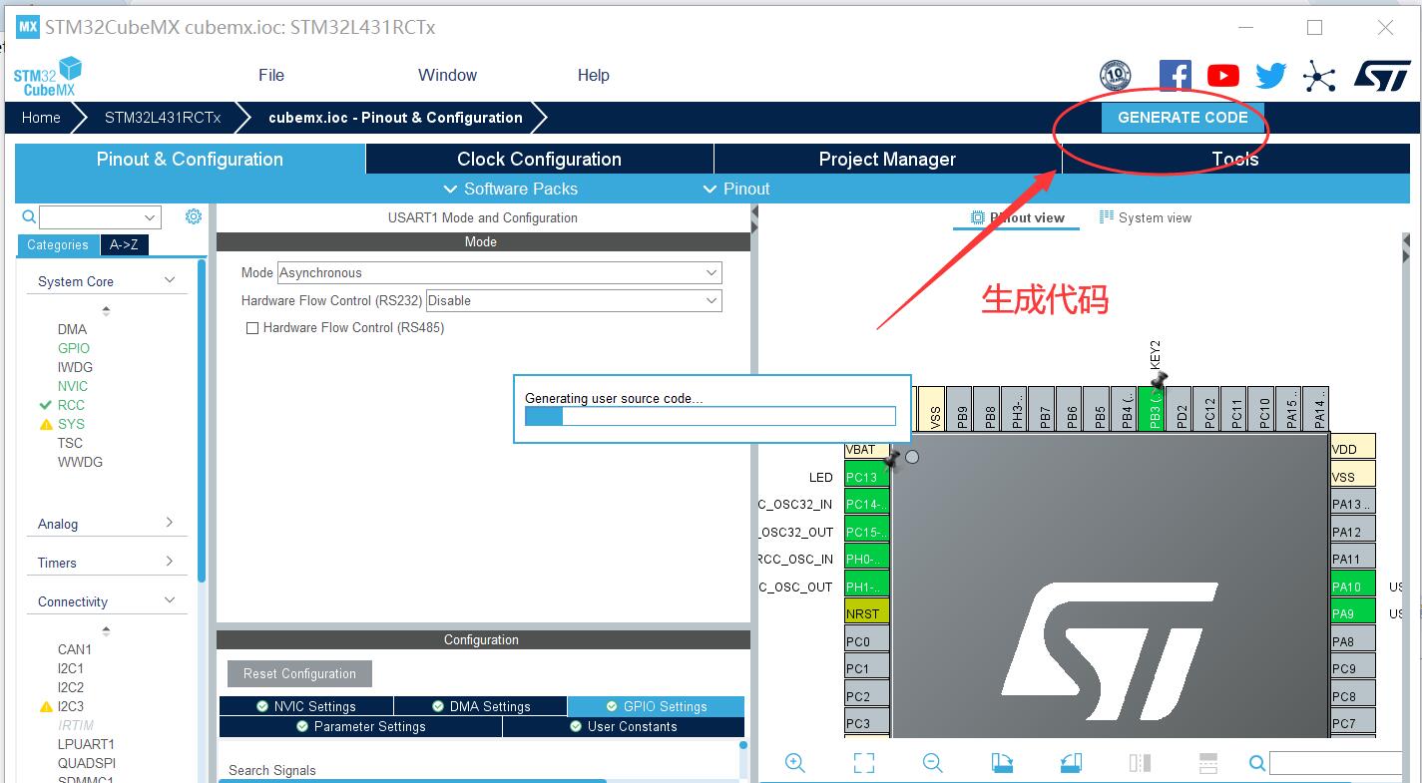Click the zoom in icon in the pinout toolbar
The image size is (1422, 783).
pyautogui.click(x=795, y=763)
